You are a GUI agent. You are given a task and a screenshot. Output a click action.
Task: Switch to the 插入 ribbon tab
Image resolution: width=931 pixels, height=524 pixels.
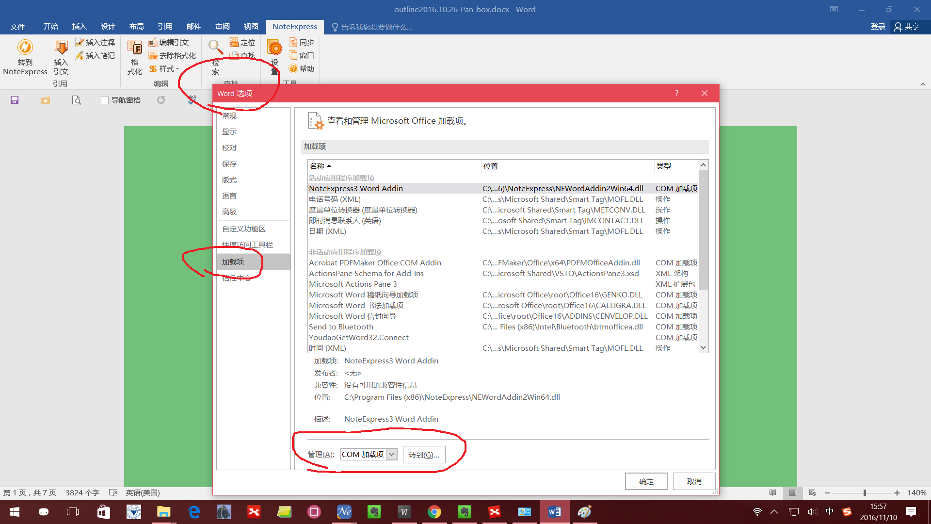click(x=79, y=27)
